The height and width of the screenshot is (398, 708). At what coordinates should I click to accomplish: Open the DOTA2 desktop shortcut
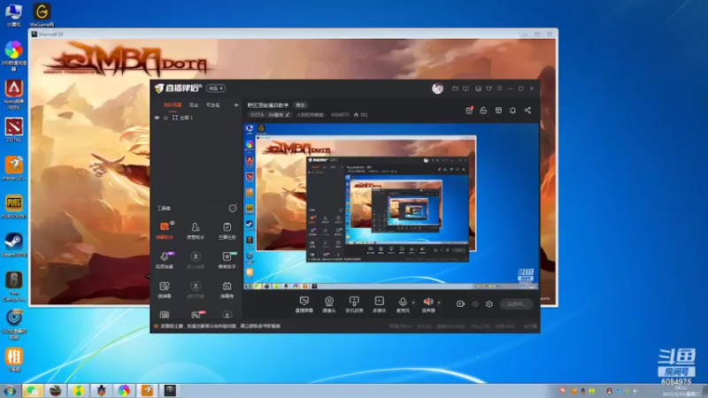tap(14, 130)
